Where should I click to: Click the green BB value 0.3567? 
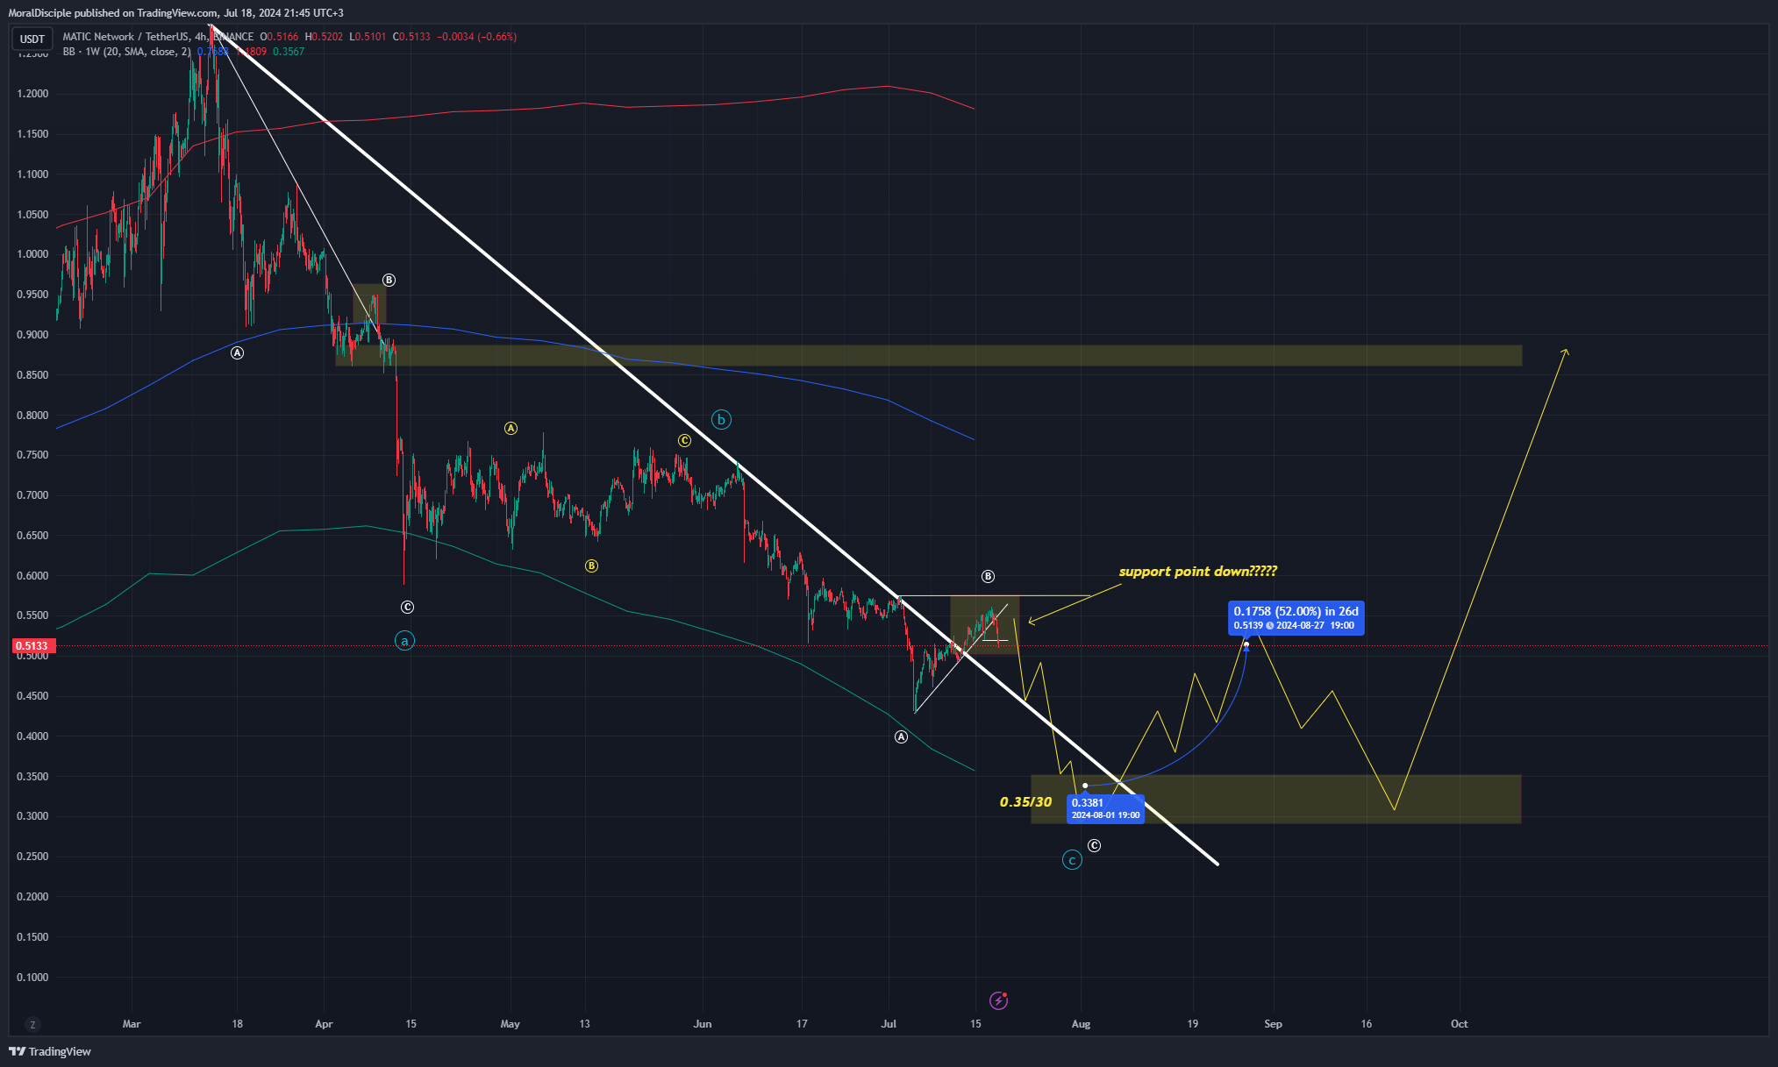pos(289,52)
